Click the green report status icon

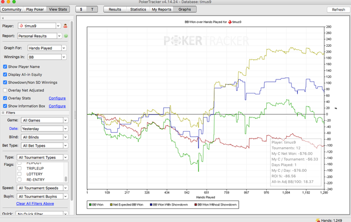(66, 36)
